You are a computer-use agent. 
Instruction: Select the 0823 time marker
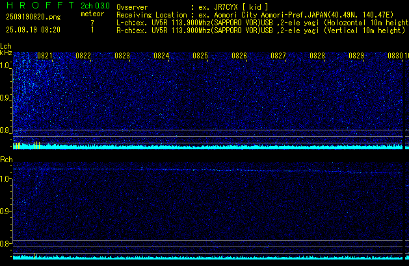[x=122, y=56]
